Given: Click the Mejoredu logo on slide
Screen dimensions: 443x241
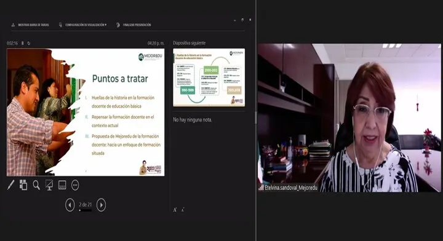Looking at the screenshot, I should coord(150,57).
